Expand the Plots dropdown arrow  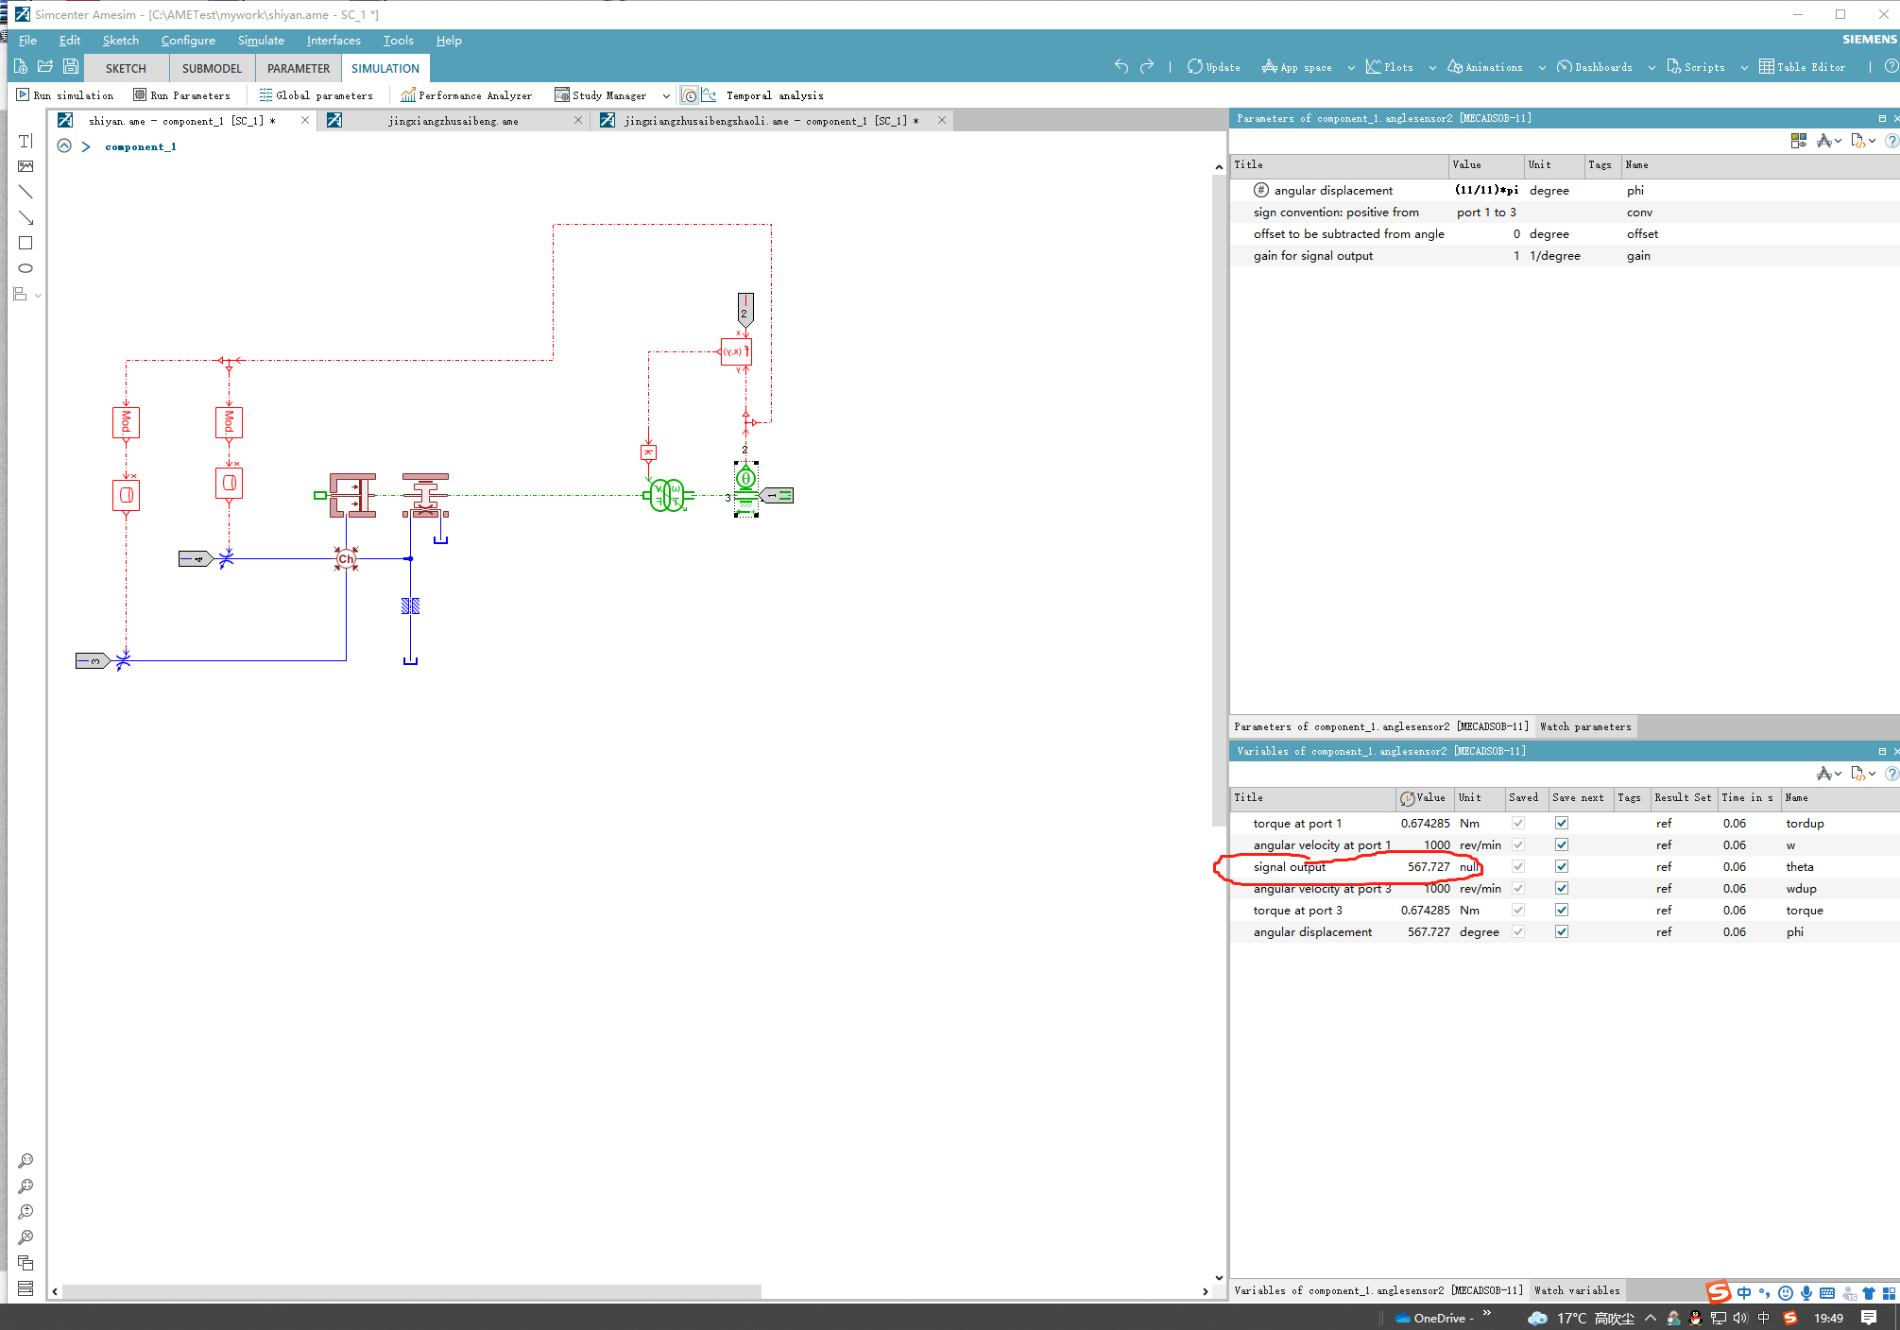(x=1432, y=68)
